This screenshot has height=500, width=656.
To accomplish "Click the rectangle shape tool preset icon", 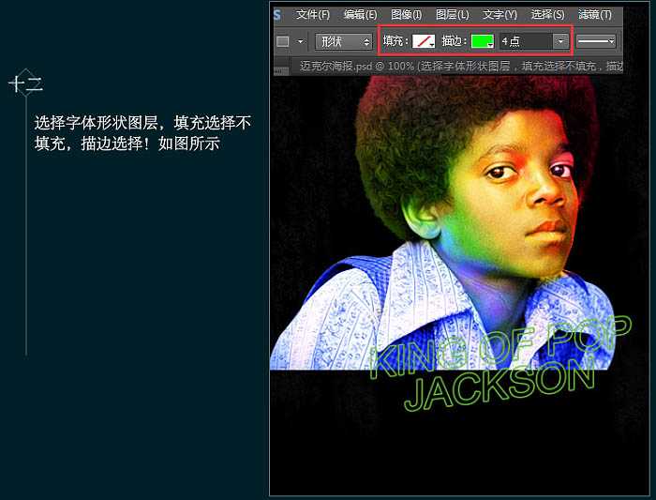I will tap(283, 41).
